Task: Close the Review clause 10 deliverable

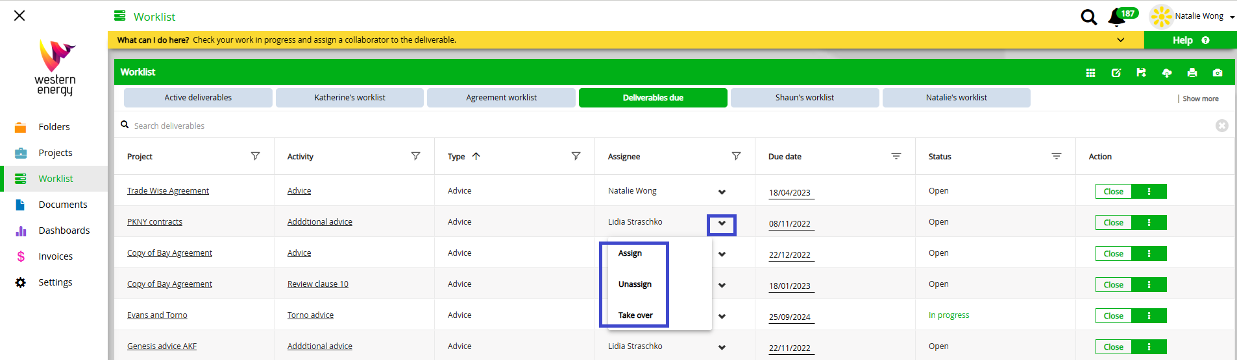Action: coord(1114,284)
